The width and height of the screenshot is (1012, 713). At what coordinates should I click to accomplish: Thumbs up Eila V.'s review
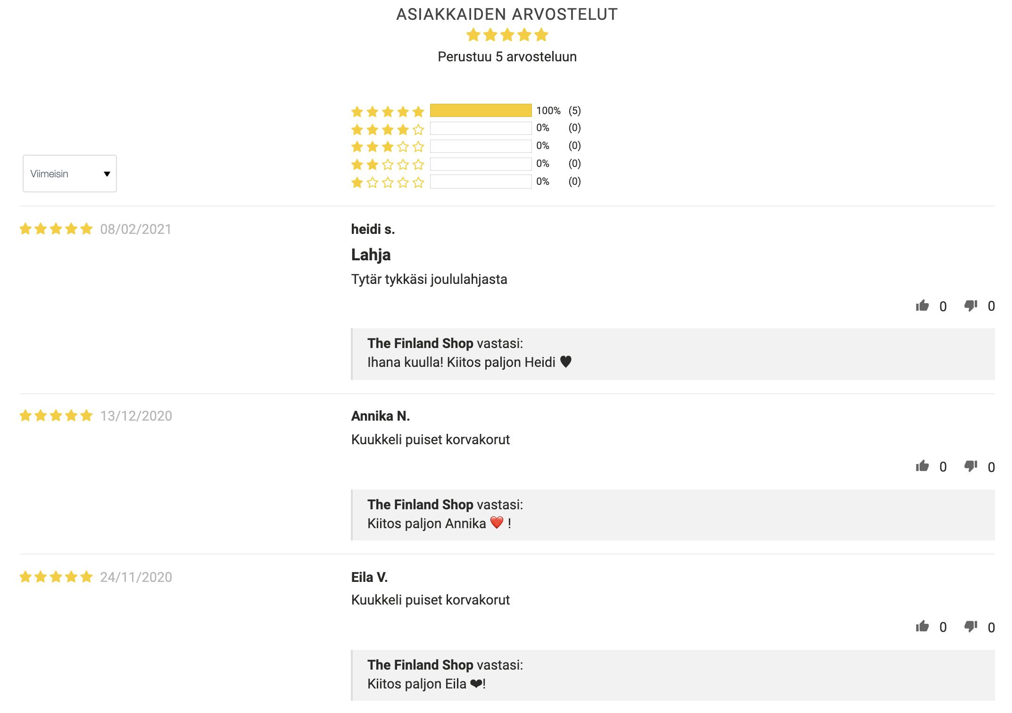pos(922,627)
